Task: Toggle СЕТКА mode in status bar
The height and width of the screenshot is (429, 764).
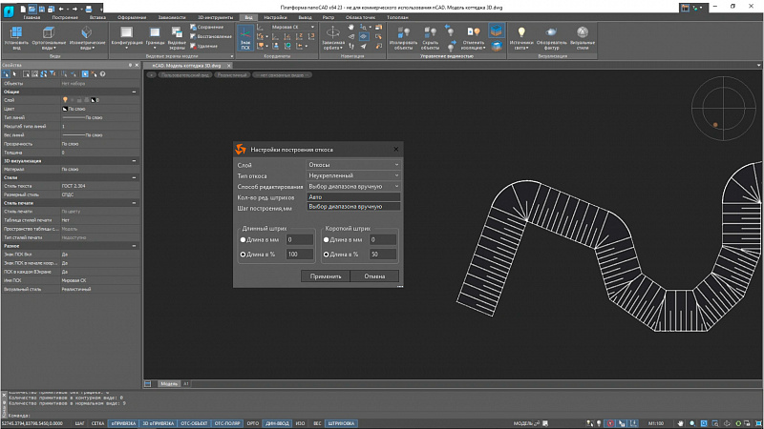Action: pyautogui.click(x=97, y=423)
